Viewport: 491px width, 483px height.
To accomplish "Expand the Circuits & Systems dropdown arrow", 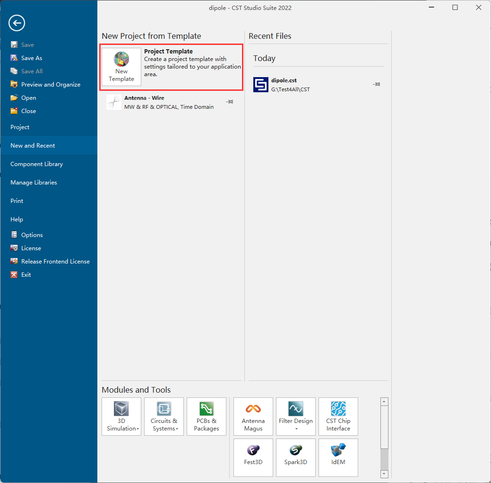I will 177,429.
